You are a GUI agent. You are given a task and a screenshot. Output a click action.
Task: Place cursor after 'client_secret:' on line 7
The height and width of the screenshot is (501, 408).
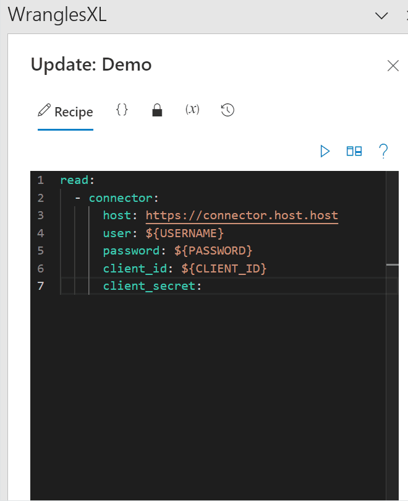203,286
